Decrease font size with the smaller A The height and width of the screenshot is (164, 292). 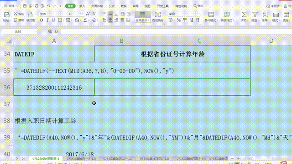point(94,14)
